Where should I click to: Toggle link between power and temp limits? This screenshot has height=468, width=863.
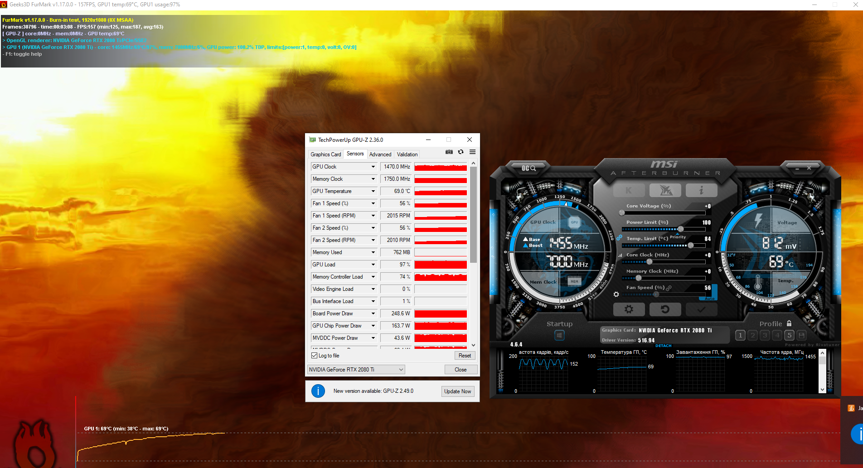point(619,238)
